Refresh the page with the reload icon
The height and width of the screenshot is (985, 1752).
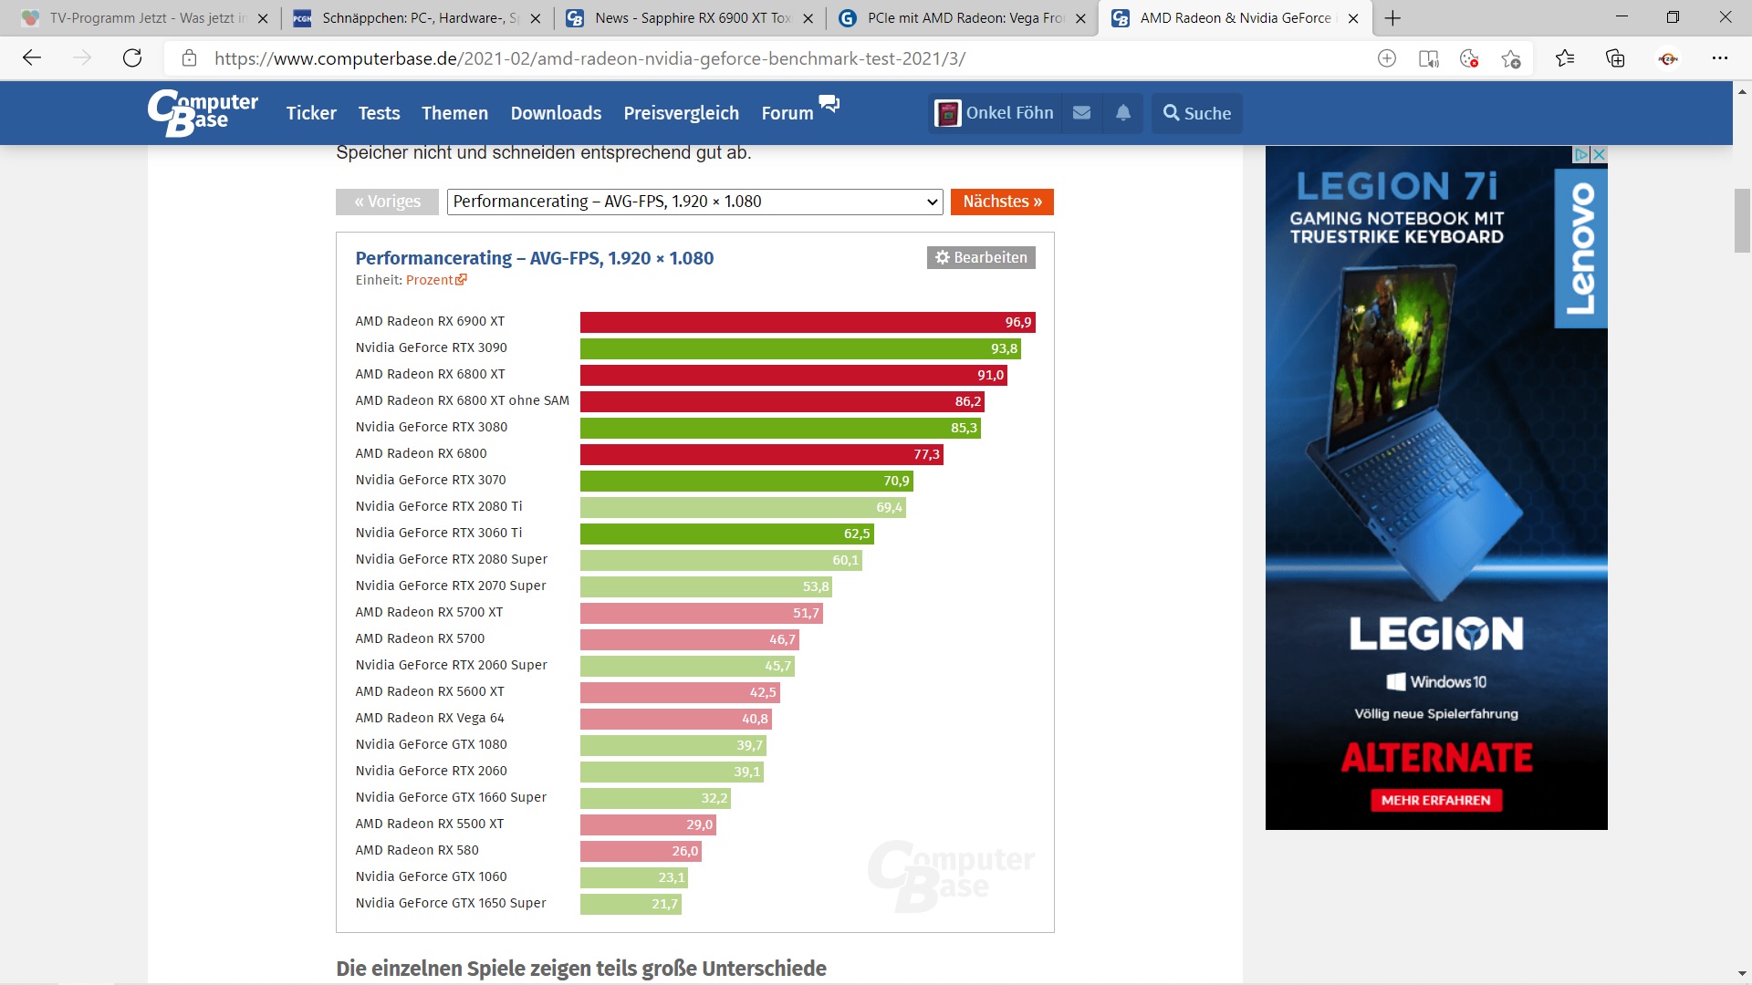pyautogui.click(x=132, y=58)
